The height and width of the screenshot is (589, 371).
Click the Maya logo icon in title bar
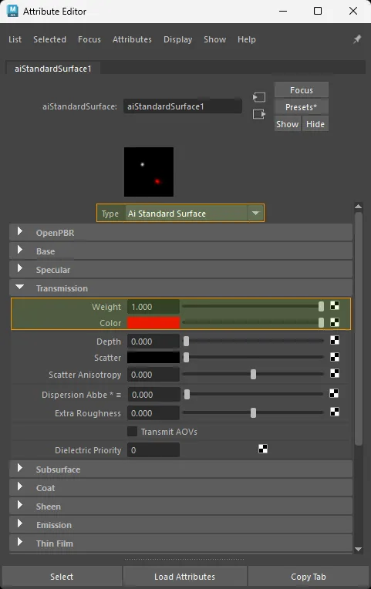[x=13, y=11]
